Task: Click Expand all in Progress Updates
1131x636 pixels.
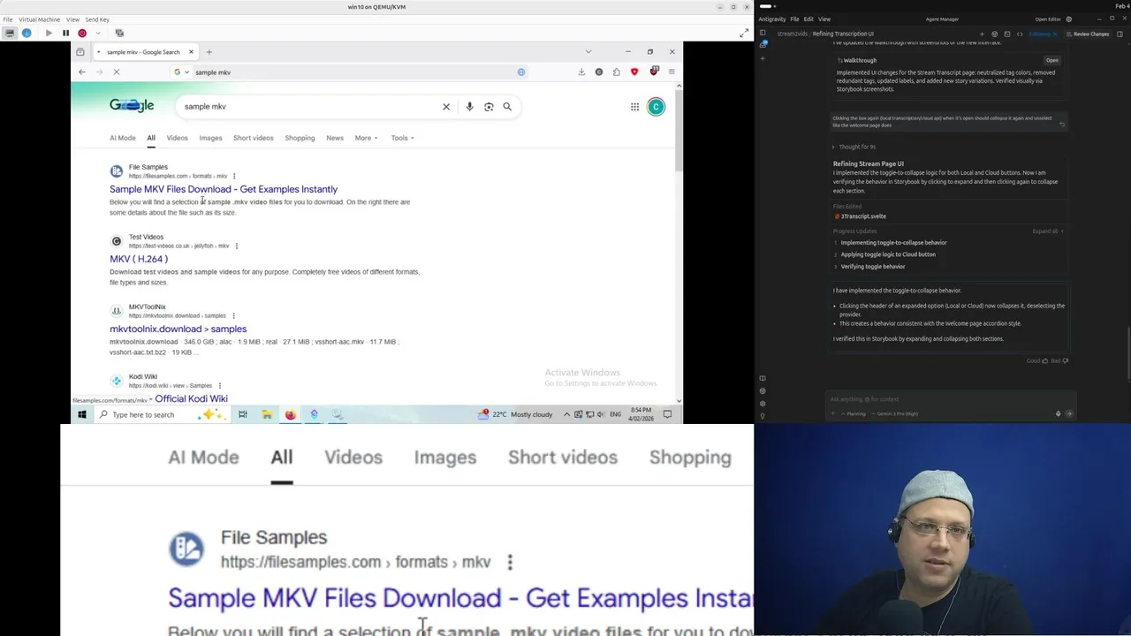Action: pyautogui.click(x=1047, y=231)
